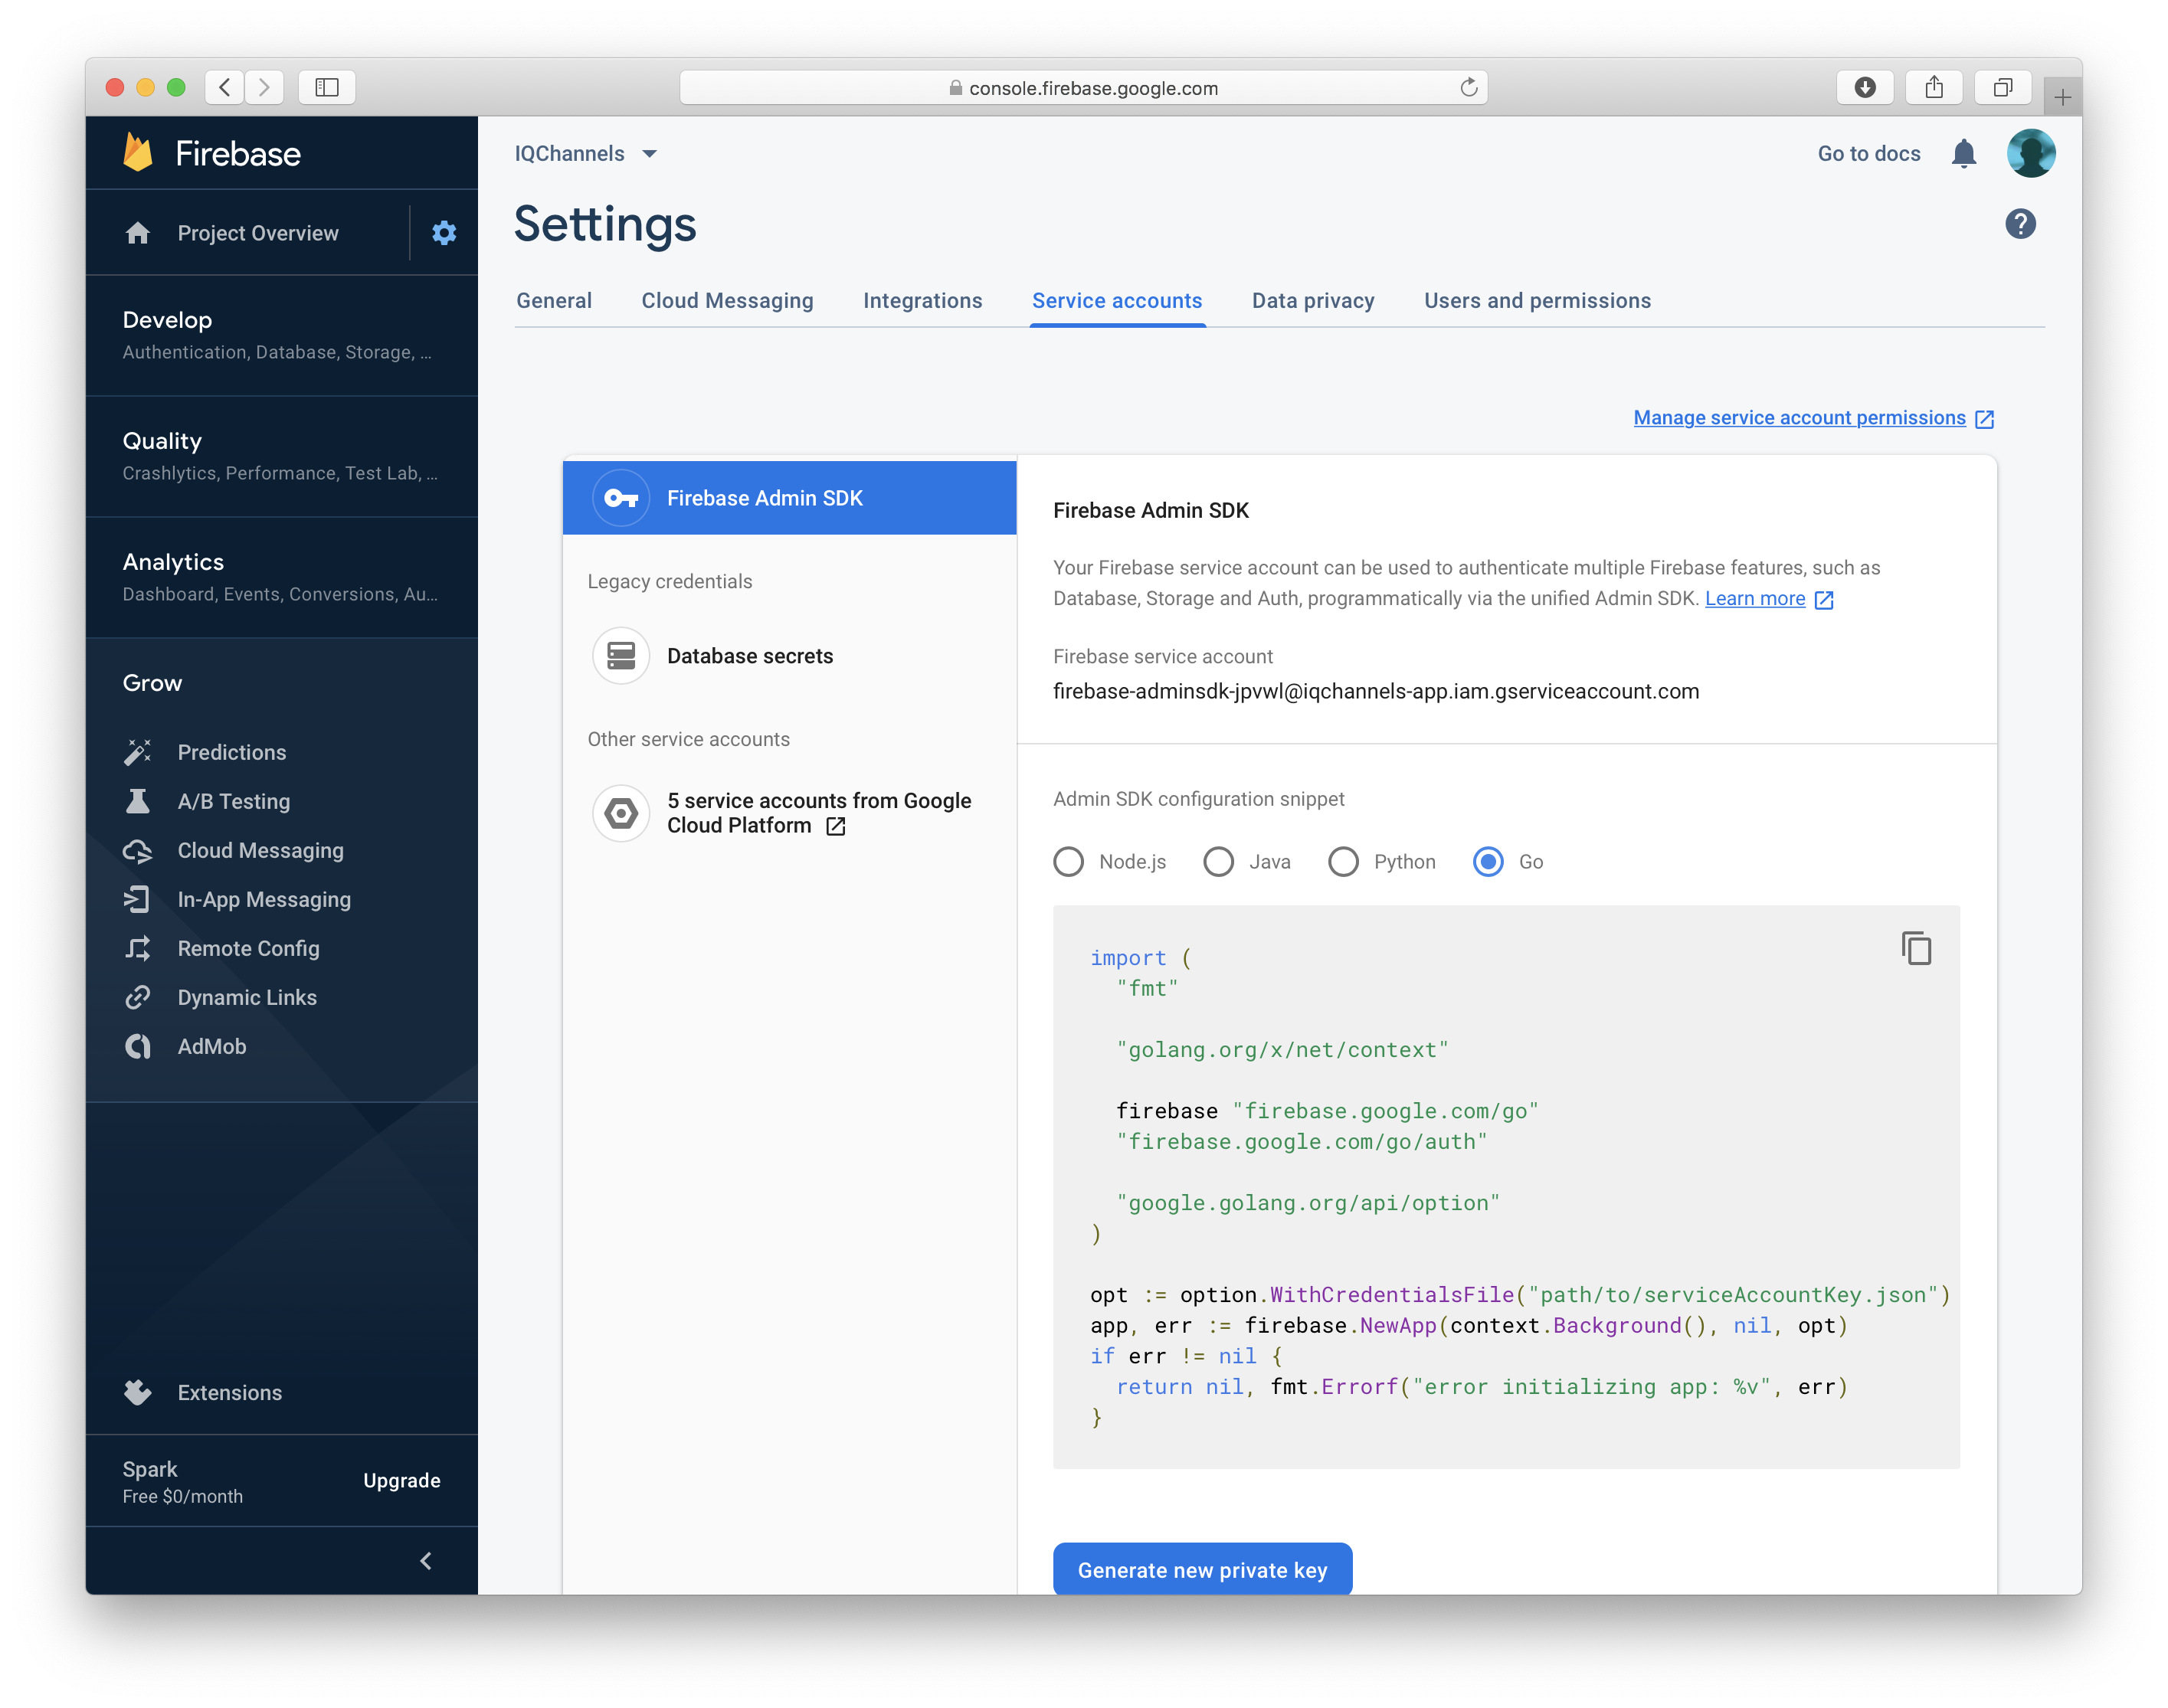The height and width of the screenshot is (1708, 2168).
Task: Click the Predictions wand icon
Action: tap(138, 752)
